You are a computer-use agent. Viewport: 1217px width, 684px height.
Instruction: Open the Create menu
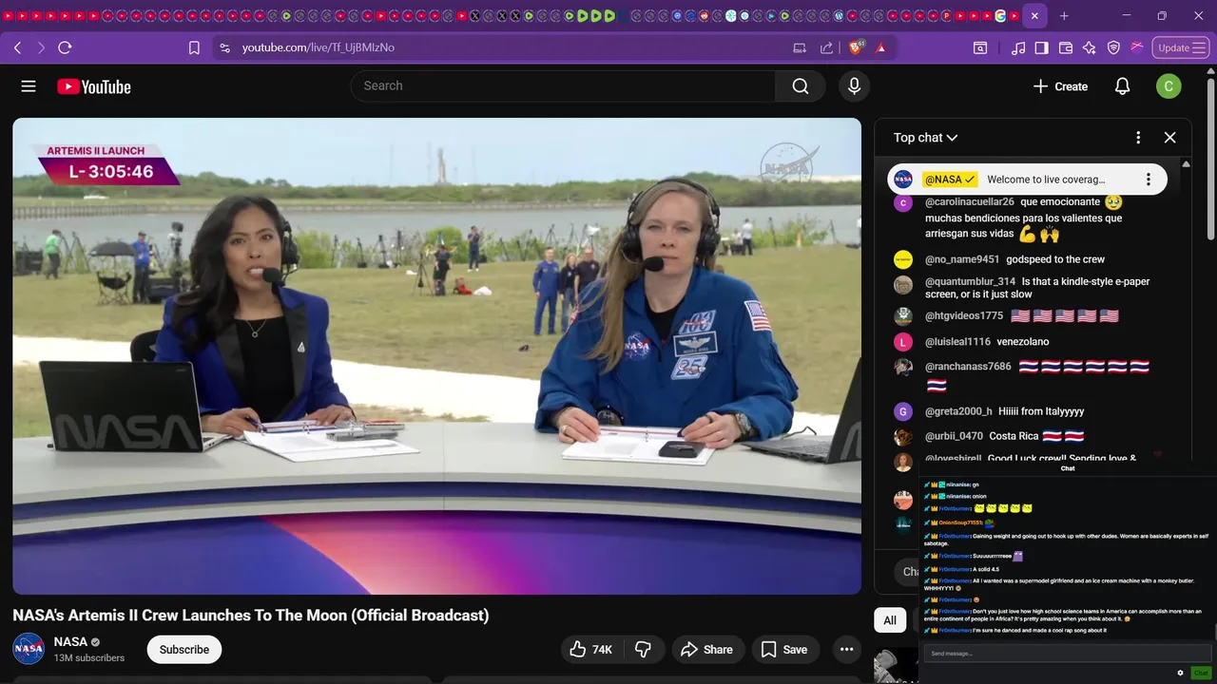tap(1060, 86)
